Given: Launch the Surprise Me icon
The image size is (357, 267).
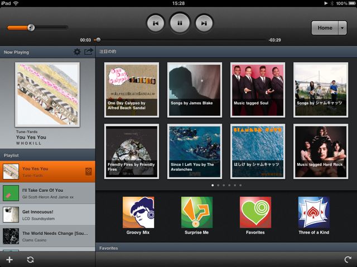Looking at the screenshot, I should (197, 212).
